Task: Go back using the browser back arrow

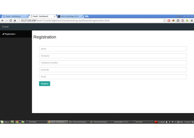Action: [3, 21]
